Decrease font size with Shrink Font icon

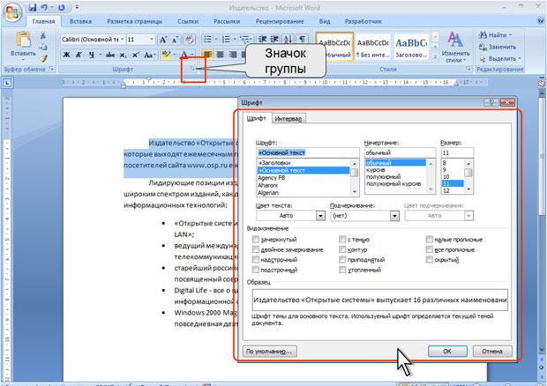175,40
